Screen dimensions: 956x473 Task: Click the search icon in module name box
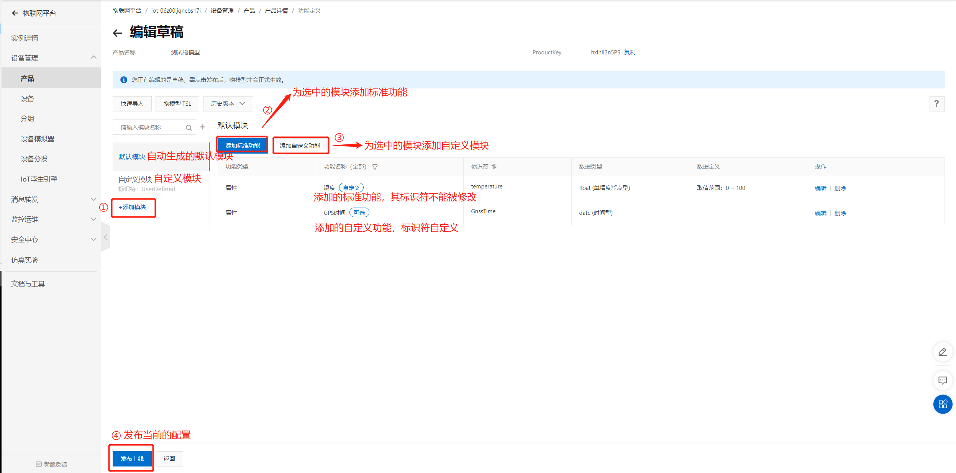(x=189, y=128)
